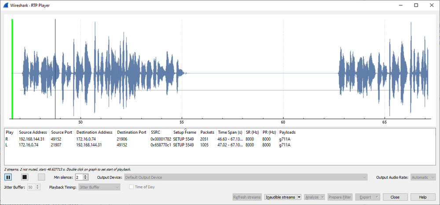The height and width of the screenshot is (205, 440).
Task: Expand the Inaudible streams dropdown arrow
Action: point(299,197)
